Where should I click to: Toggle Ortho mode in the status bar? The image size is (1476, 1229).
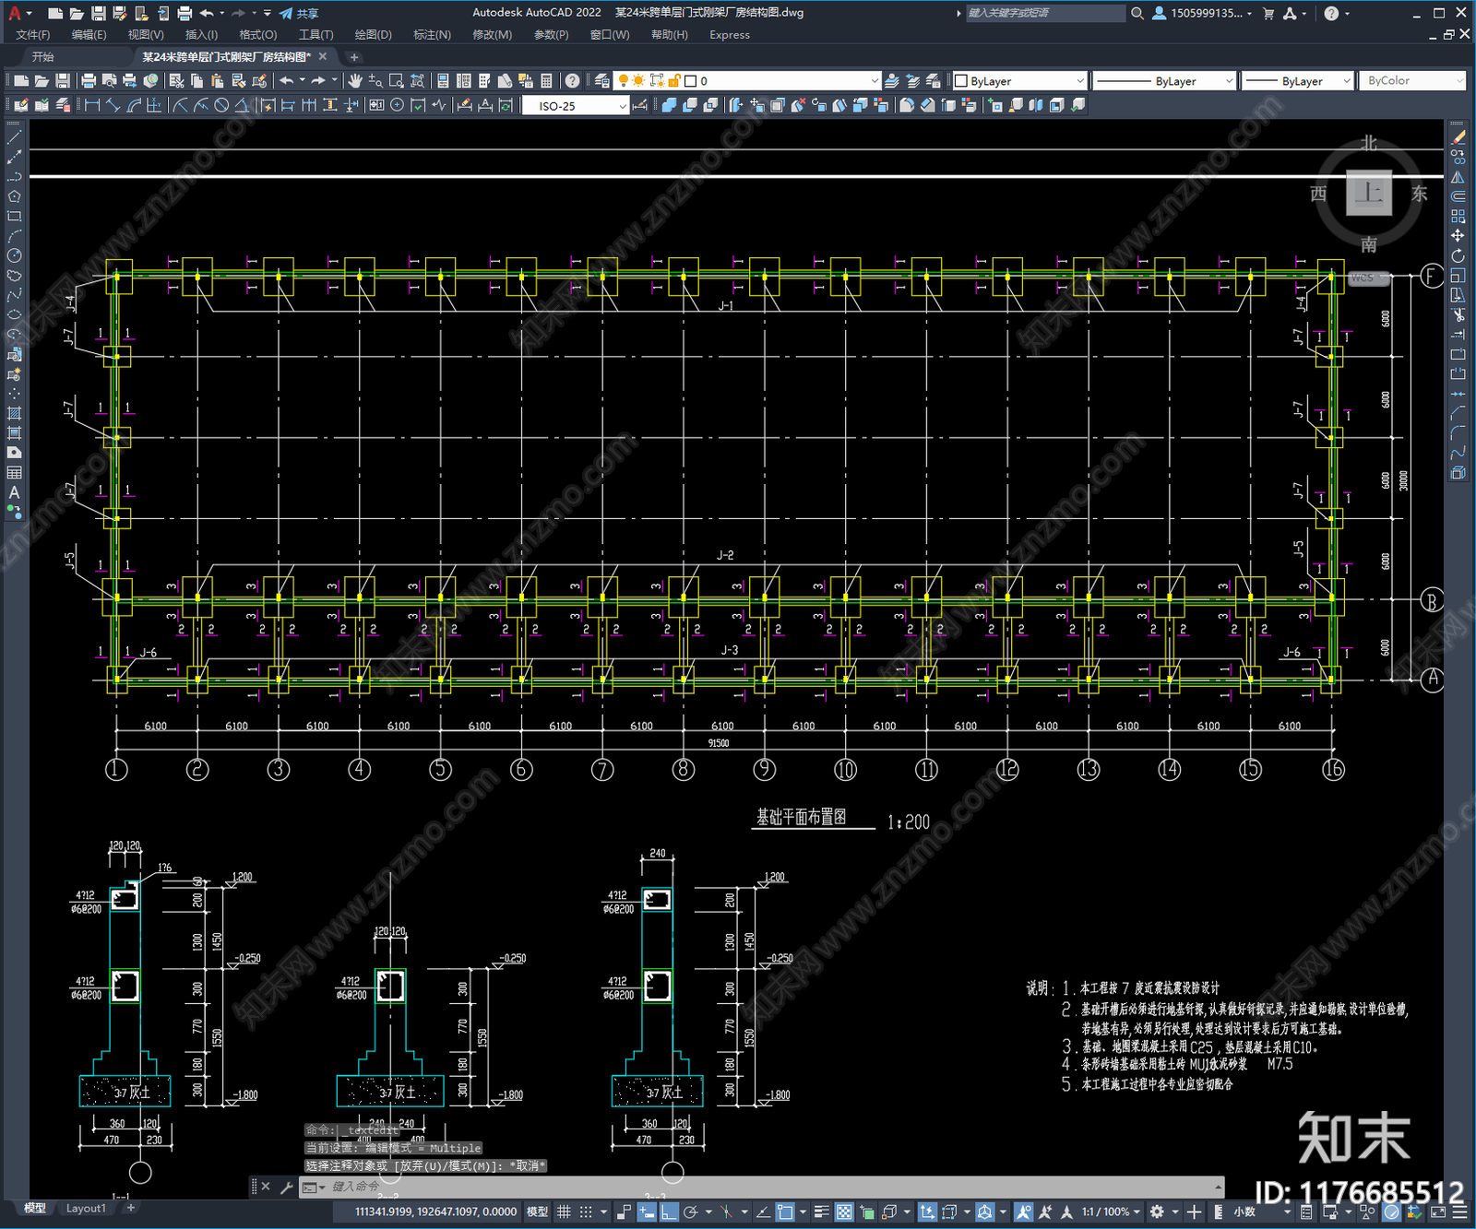[670, 1211]
